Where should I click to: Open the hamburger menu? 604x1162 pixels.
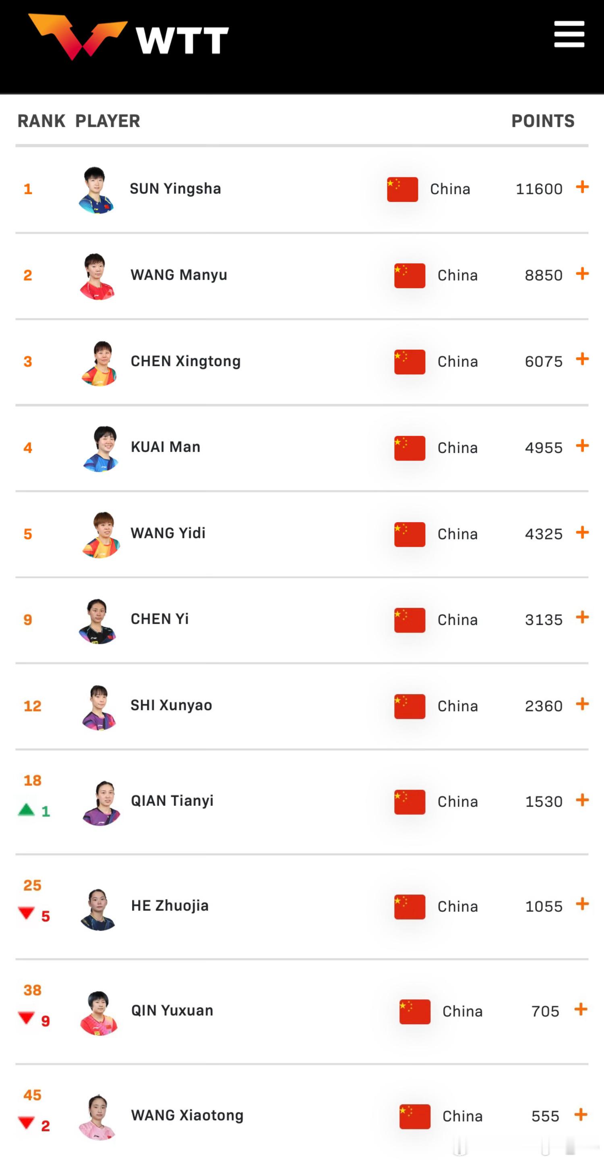pyautogui.click(x=569, y=34)
